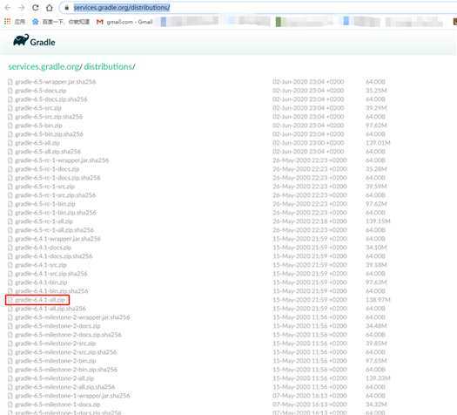Click file icon beside gradle-6.5-rc-1-bin.zip
This screenshot has height=415, width=457.
10,204
